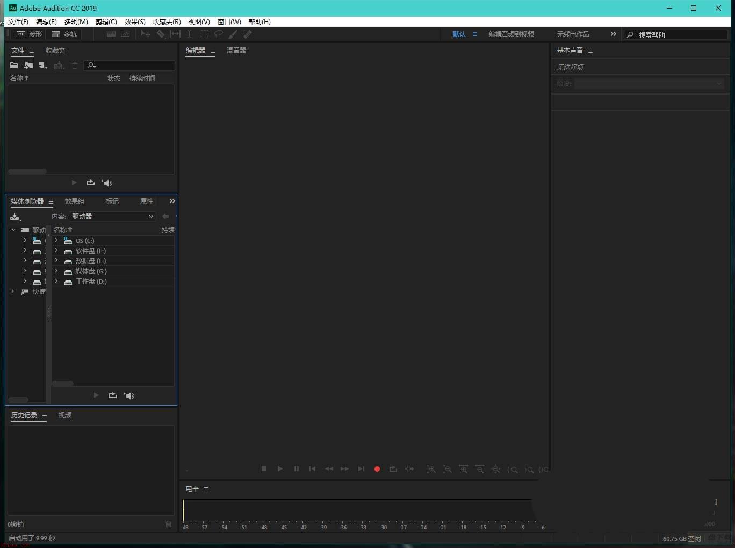Select 默认 (Default) workspace
Viewport: 735px width, 548px height.
click(x=459, y=34)
